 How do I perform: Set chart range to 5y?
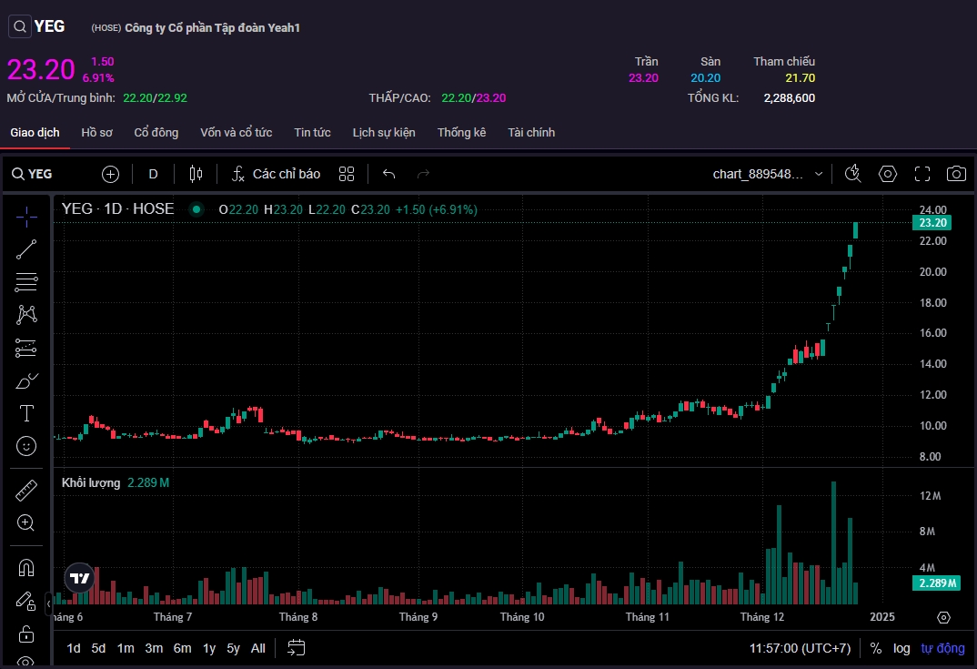(x=233, y=648)
